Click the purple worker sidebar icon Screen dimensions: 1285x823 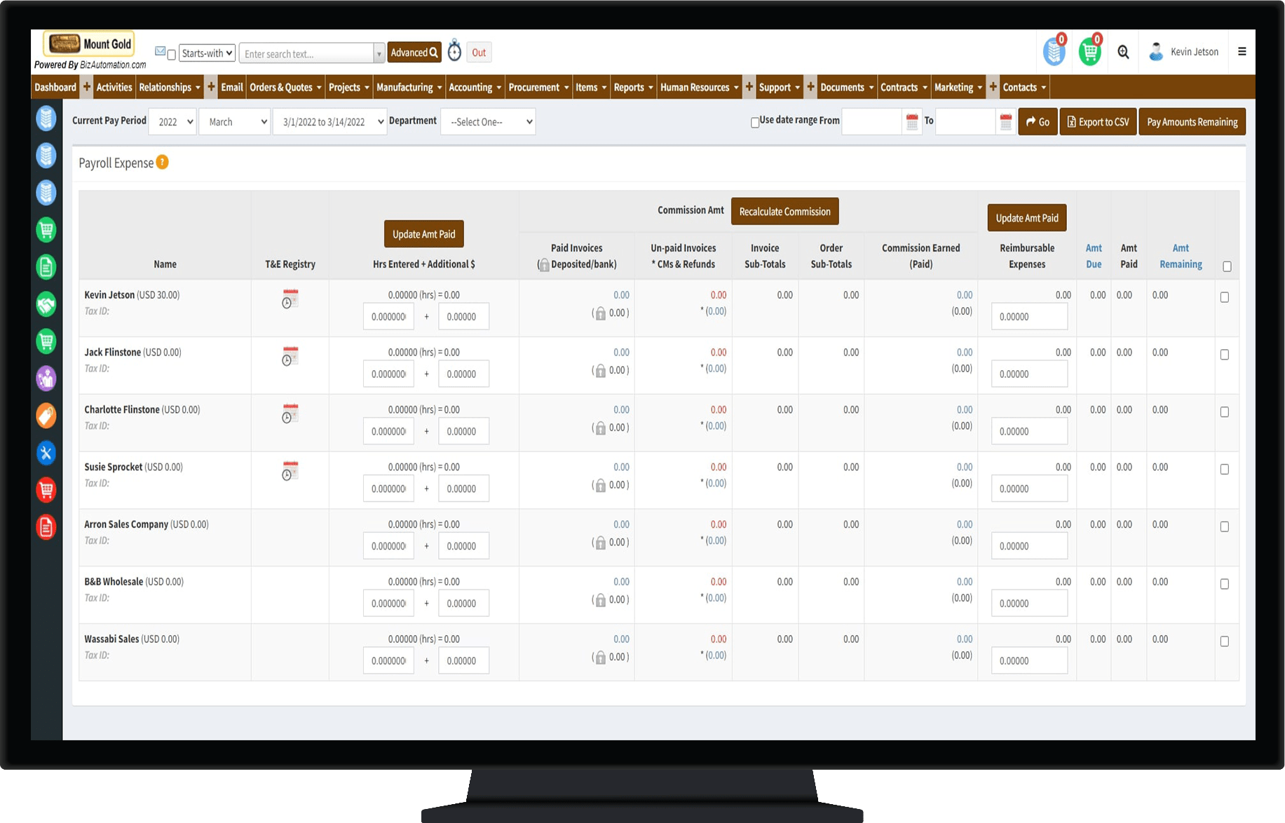(x=46, y=379)
